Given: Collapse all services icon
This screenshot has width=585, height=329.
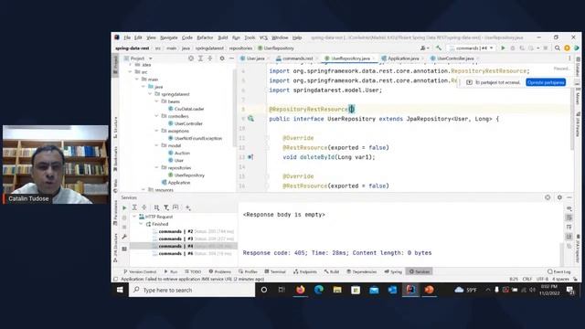Looking at the screenshot, I should (x=144, y=207).
